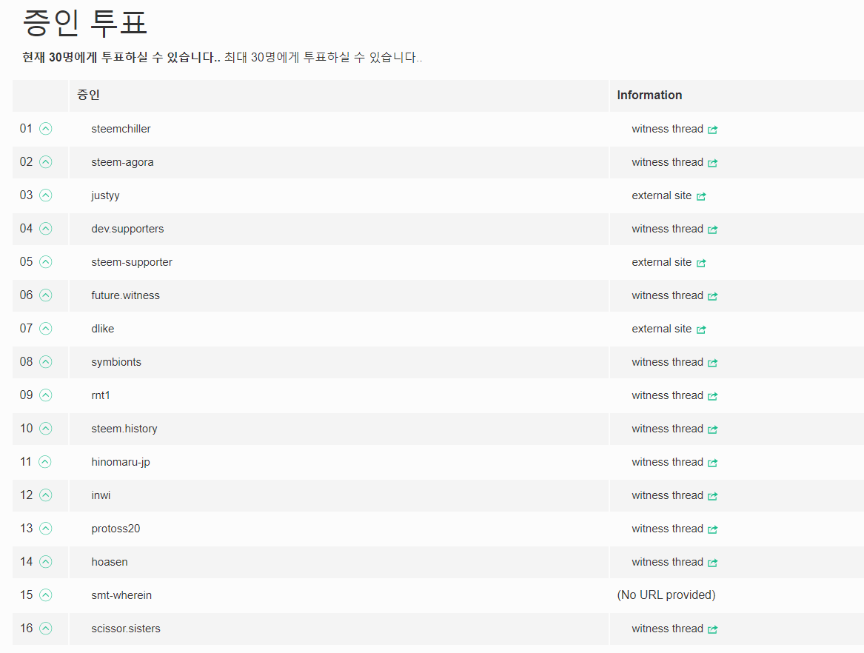Open future.witness' witness thread link
This screenshot has width=864, height=653.
[x=674, y=296]
